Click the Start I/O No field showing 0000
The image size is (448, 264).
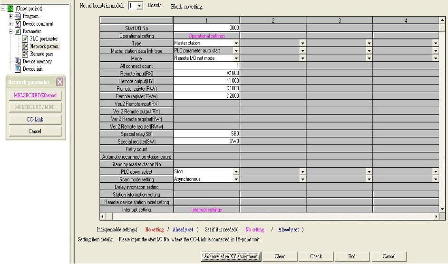click(x=206, y=28)
